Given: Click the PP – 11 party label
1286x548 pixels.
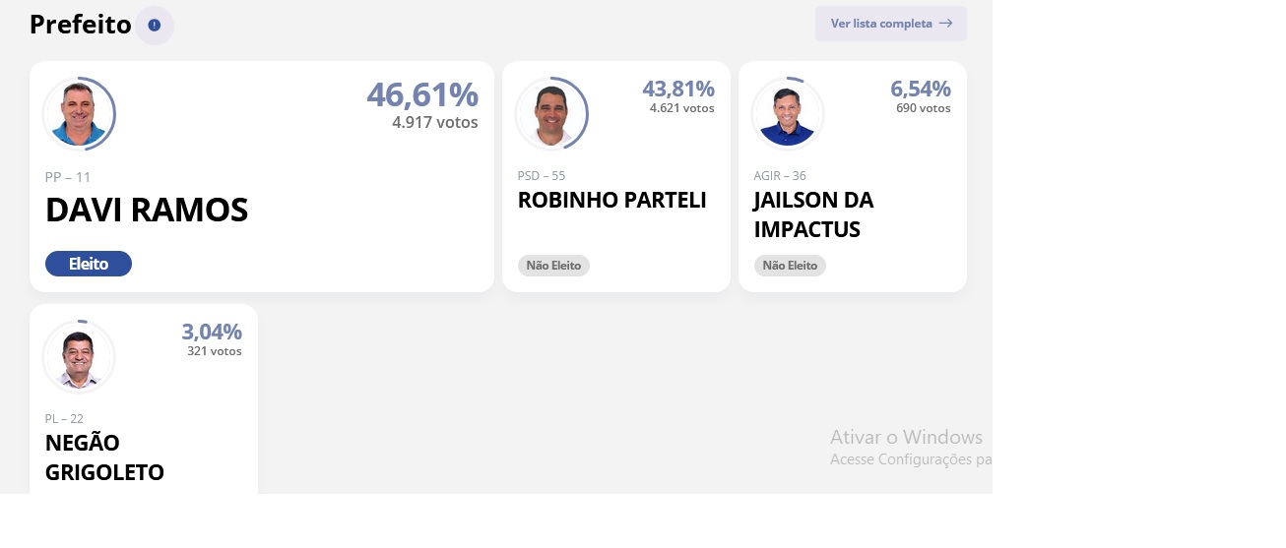Looking at the screenshot, I should [x=68, y=177].
